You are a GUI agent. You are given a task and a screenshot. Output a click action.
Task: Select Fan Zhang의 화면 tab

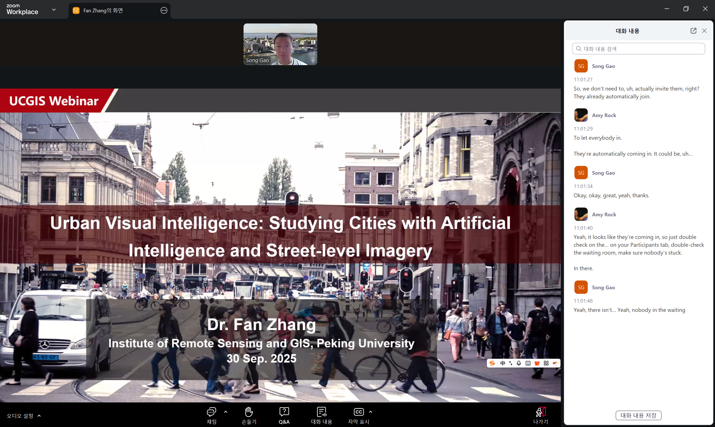coord(103,11)
